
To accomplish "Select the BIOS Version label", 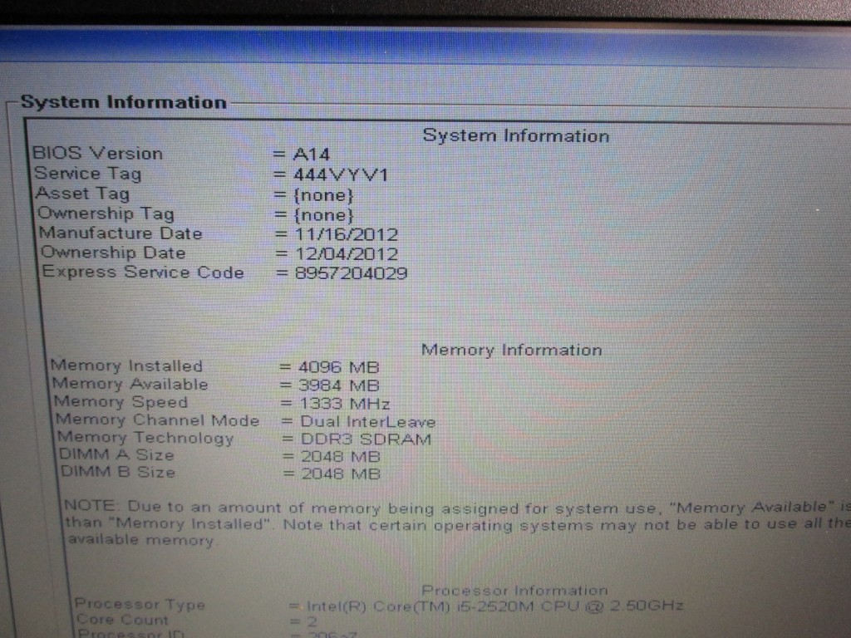I will coord(98,153).
